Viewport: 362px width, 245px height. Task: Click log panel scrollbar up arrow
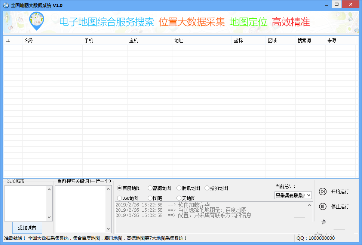click(x=309, y=205)
